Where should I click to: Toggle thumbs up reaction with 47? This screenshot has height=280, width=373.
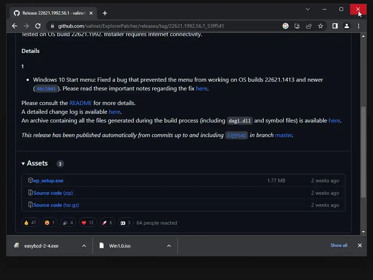[30, 223]
